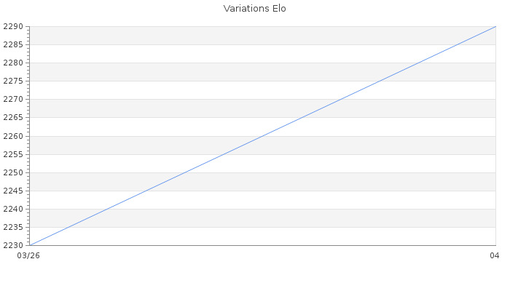Click the 2245 y-axis label
Image resolution: width=510 pixels, height=291 pixels.
coord(14,191)
